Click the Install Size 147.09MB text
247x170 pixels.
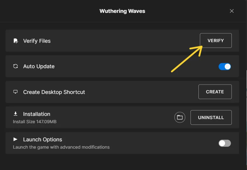coord(35,122)
